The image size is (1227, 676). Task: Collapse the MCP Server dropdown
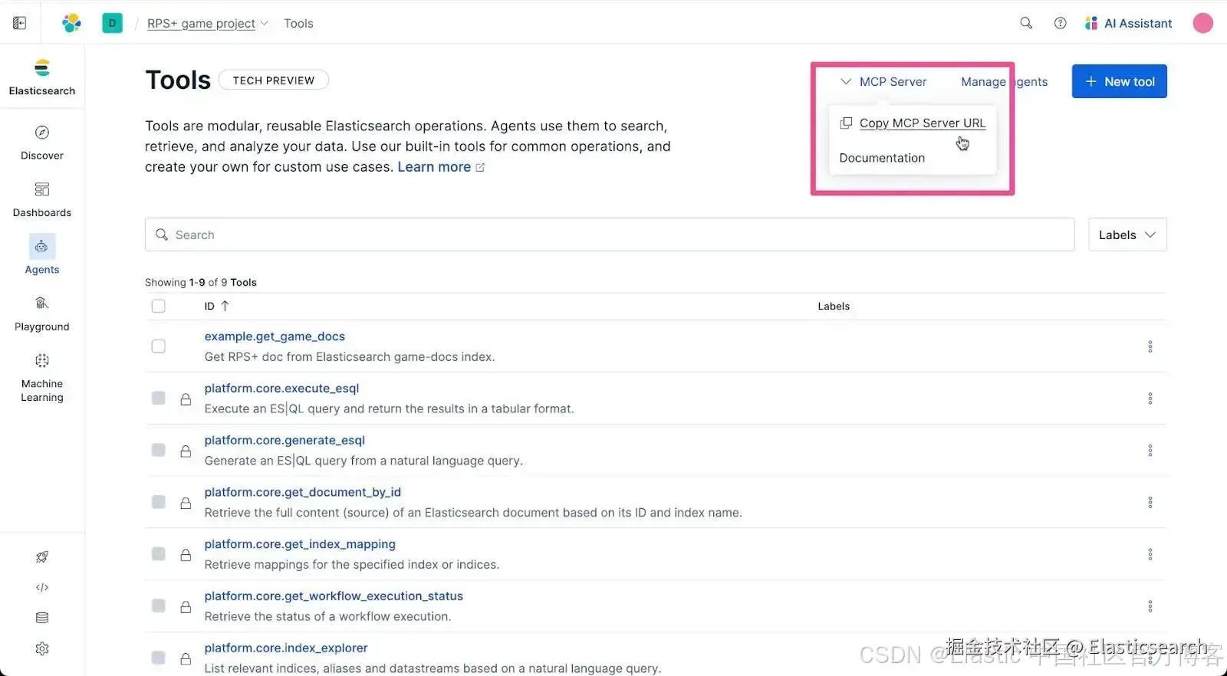coord(883,81)
